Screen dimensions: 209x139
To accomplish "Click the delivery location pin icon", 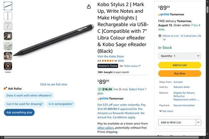I will tap(159, 36).
